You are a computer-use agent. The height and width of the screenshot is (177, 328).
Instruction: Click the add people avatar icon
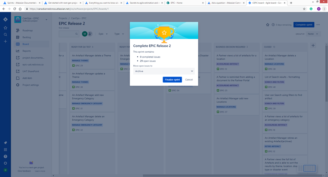[x=90, y=34]
